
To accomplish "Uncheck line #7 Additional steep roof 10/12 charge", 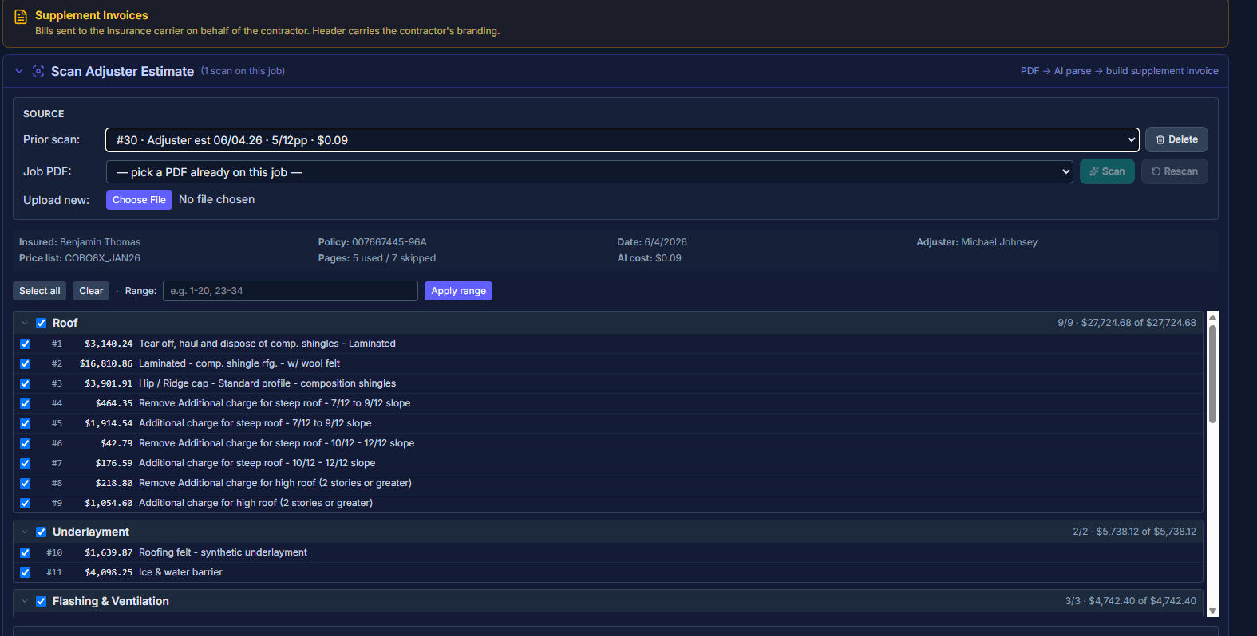I will coord(25,463).
